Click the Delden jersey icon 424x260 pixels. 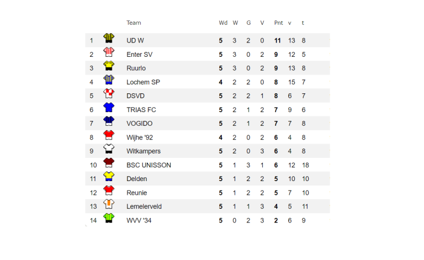point(109,177)
